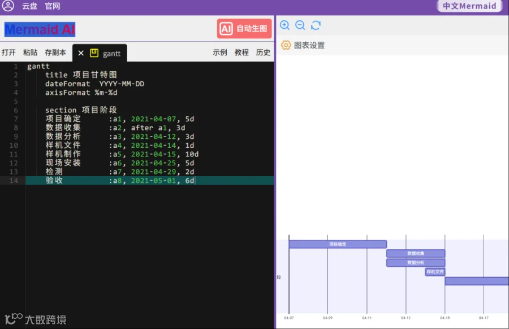Viewport: 509px width, 329px height.
Task: Click the 数据收集 'after a1, 3d' line
Action: click(115, 128)
